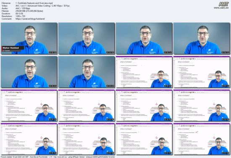Click the resolution value '1280 x 720'
The image size is (231, 158).
point(20,16)
